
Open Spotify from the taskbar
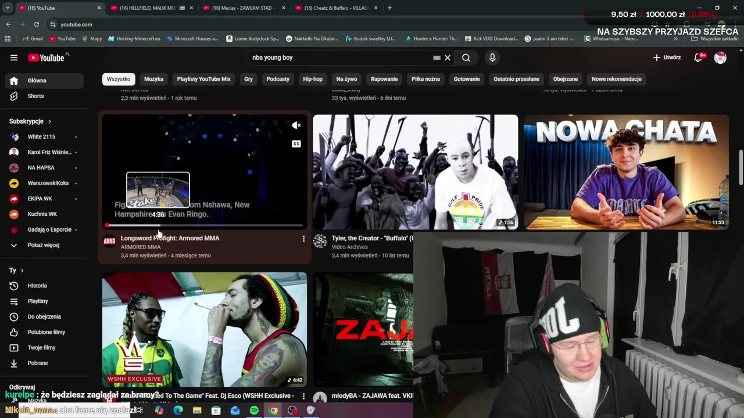pos(254,410)
